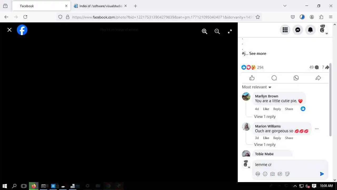Share the post with arrow icon
337x190 pixels.
click(x=318, y=78)
